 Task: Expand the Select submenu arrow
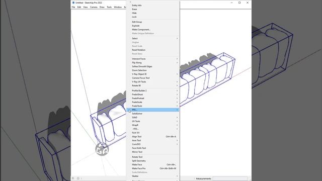177,39
